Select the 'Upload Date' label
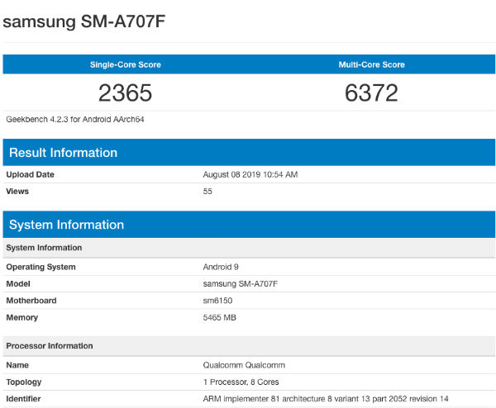This screenshot has width=496, height=408. click(30, 174)
